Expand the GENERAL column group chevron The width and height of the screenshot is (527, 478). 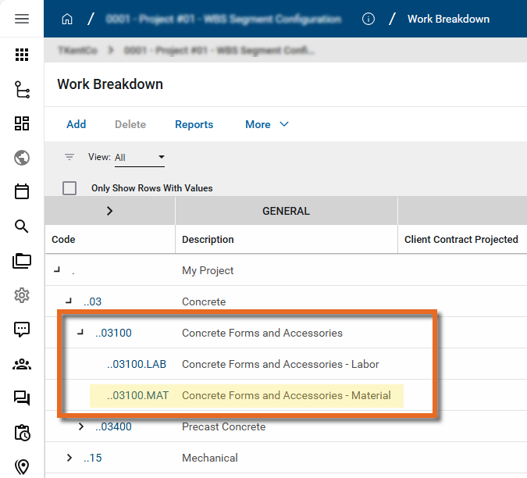(x=109, y=211)
